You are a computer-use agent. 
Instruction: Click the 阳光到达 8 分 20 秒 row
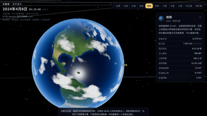click(180, 48)
